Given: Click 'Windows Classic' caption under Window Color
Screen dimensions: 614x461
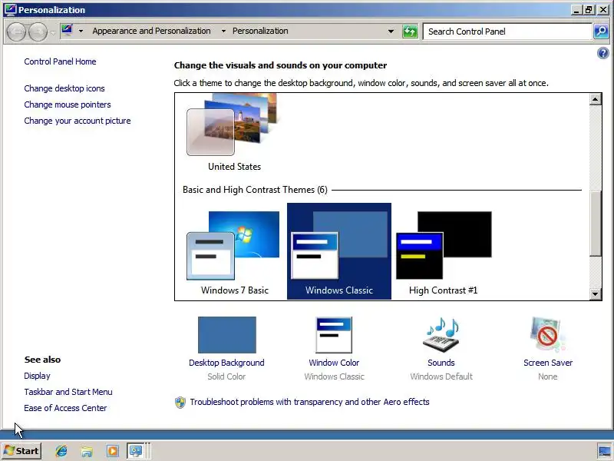Looking at the screenshot, I should pyautogui.click(x=334, y=376).
